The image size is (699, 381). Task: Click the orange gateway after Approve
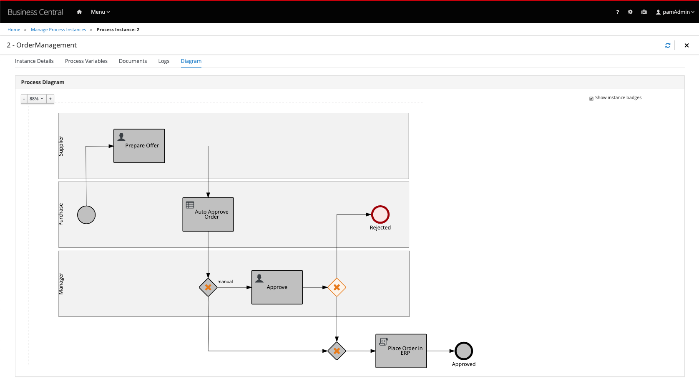pyautogui.click(x=337, y=287)
